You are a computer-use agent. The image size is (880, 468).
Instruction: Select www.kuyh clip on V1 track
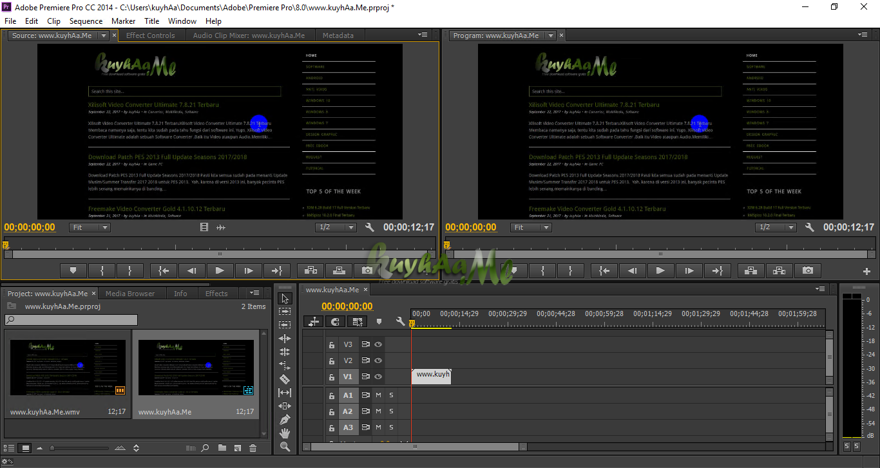[x=432, y=377]
